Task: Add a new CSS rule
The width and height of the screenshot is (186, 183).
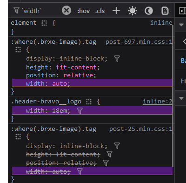Action: (116, 11)
